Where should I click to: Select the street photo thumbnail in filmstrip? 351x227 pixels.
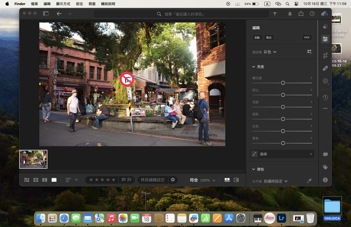pyautogui.click(x=33, y=159)
